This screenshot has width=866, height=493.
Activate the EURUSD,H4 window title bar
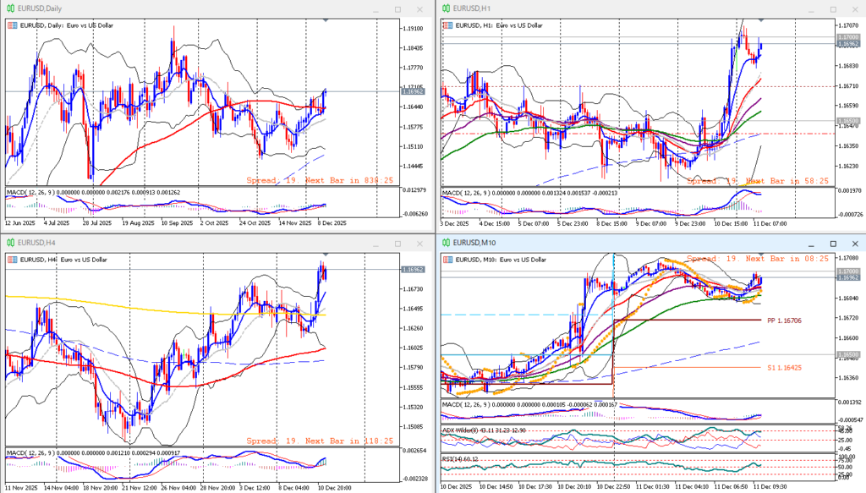pyautogui.click(x=169, y=243)
